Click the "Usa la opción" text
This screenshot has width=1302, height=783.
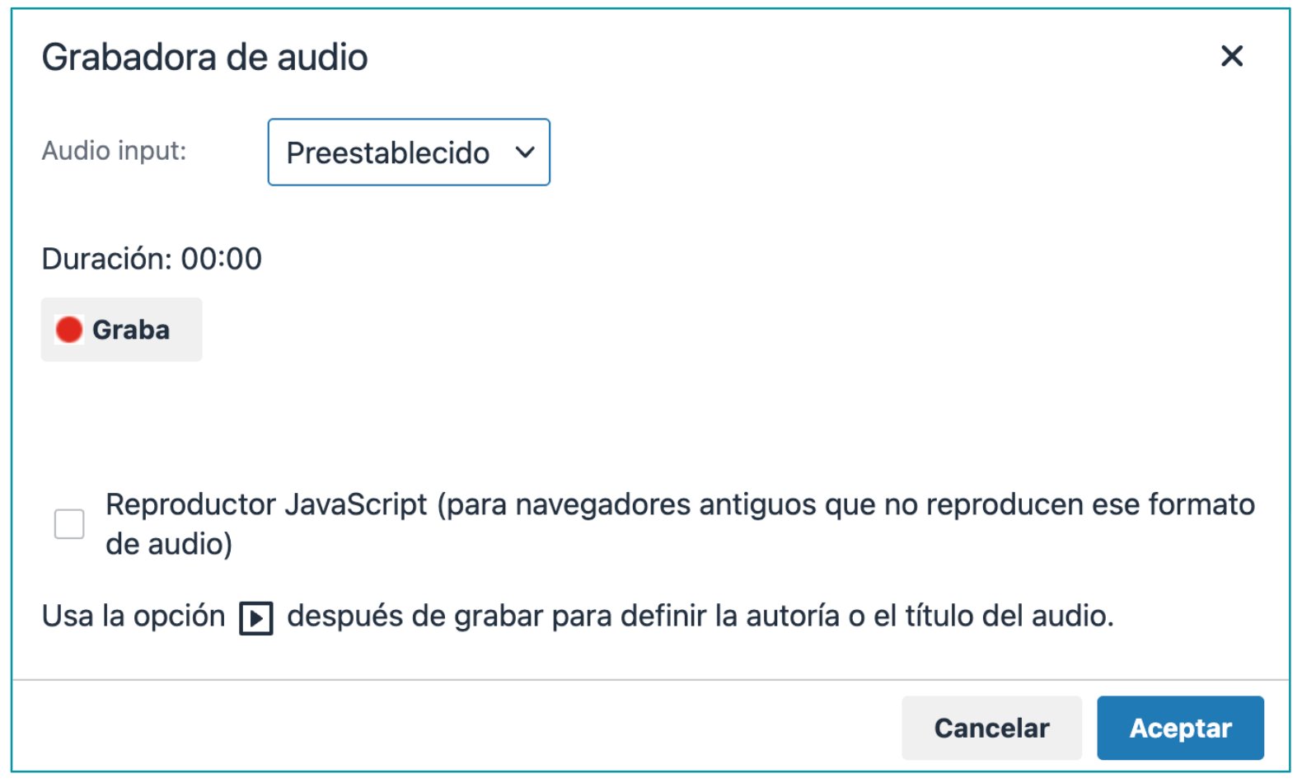coord(133,617)
